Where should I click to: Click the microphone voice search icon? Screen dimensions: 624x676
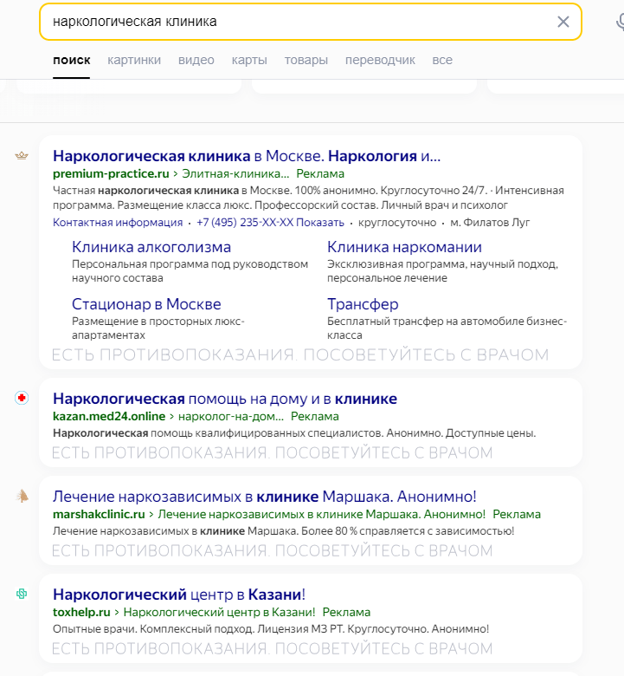click(x=620, y=22)
